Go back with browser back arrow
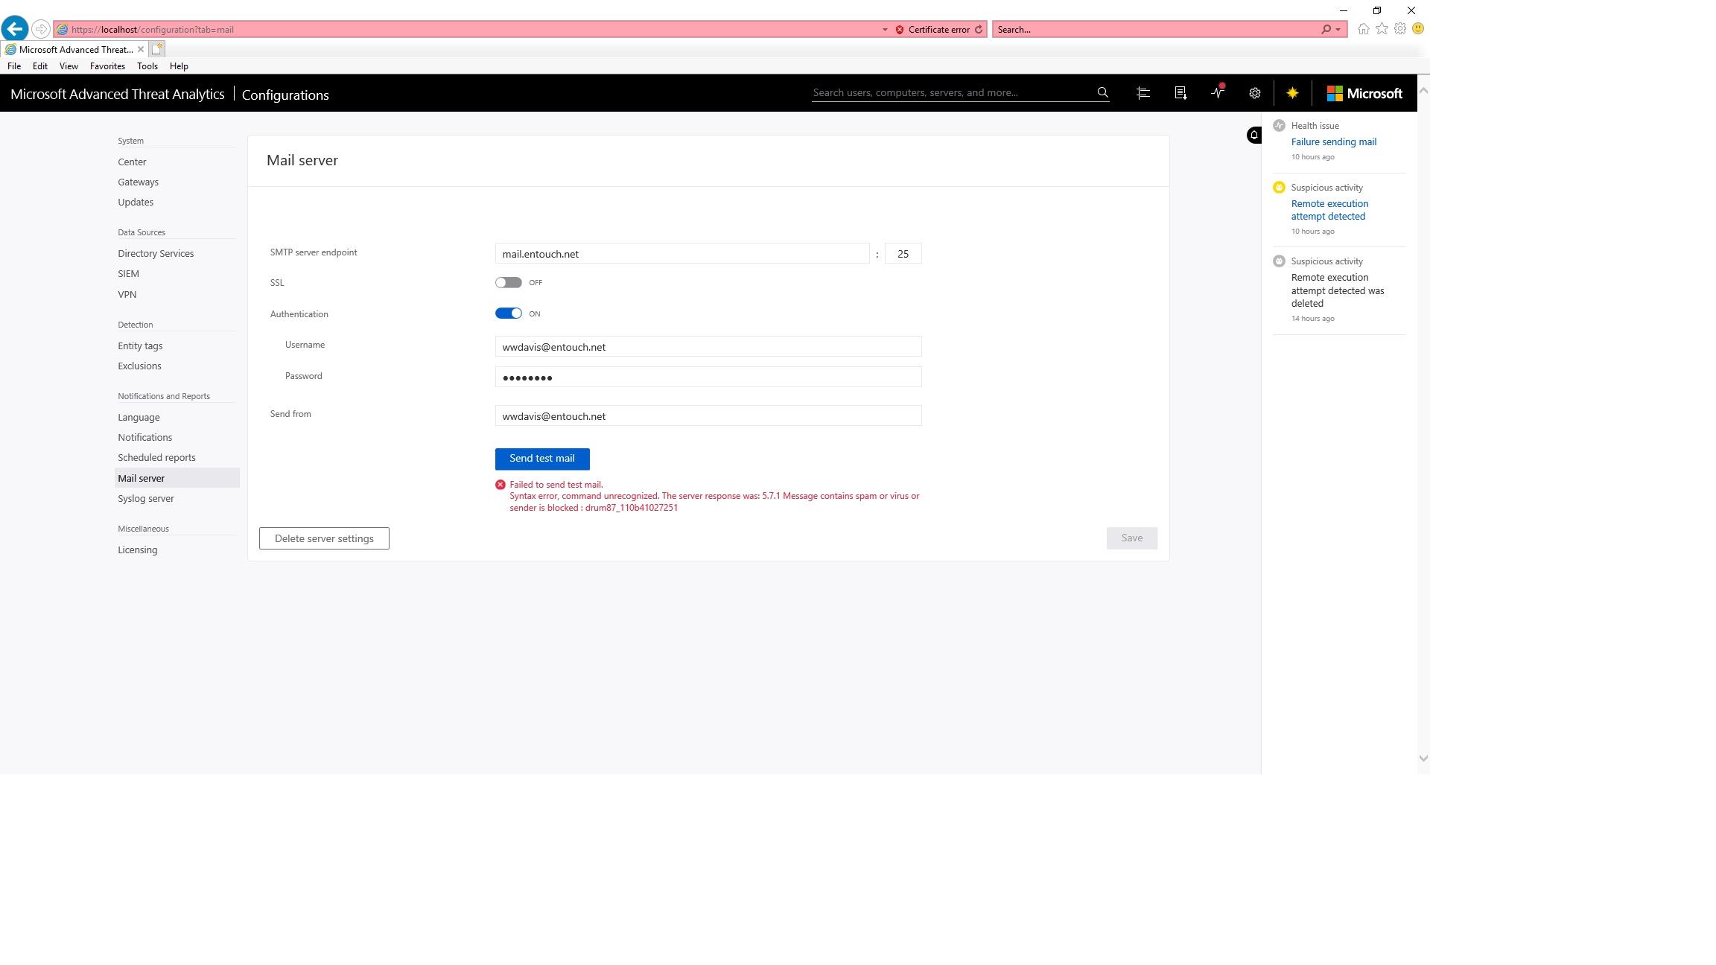Screen dimensions: 1716x965 pyautogui.click(x=15, y=29)
